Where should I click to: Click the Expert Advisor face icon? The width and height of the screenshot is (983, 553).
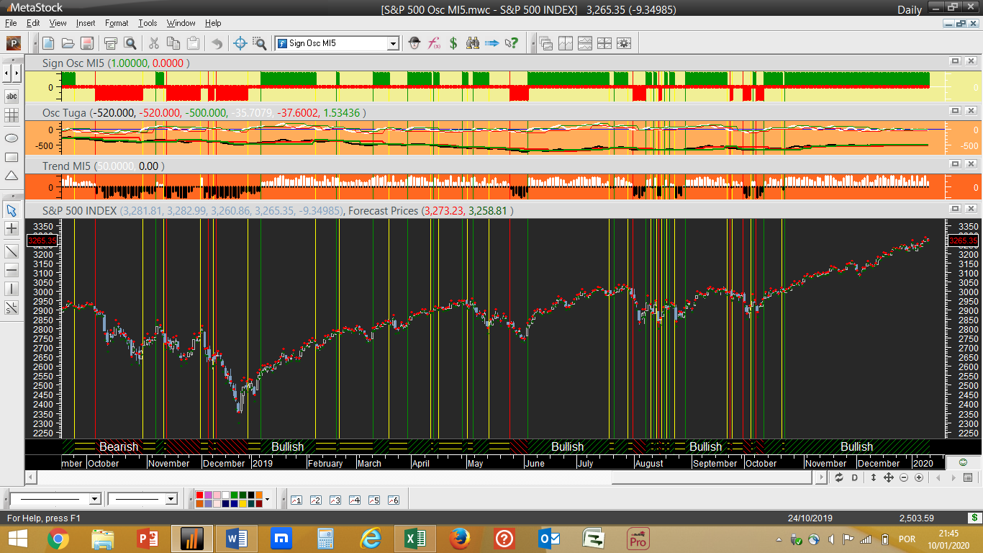[415, 43]
